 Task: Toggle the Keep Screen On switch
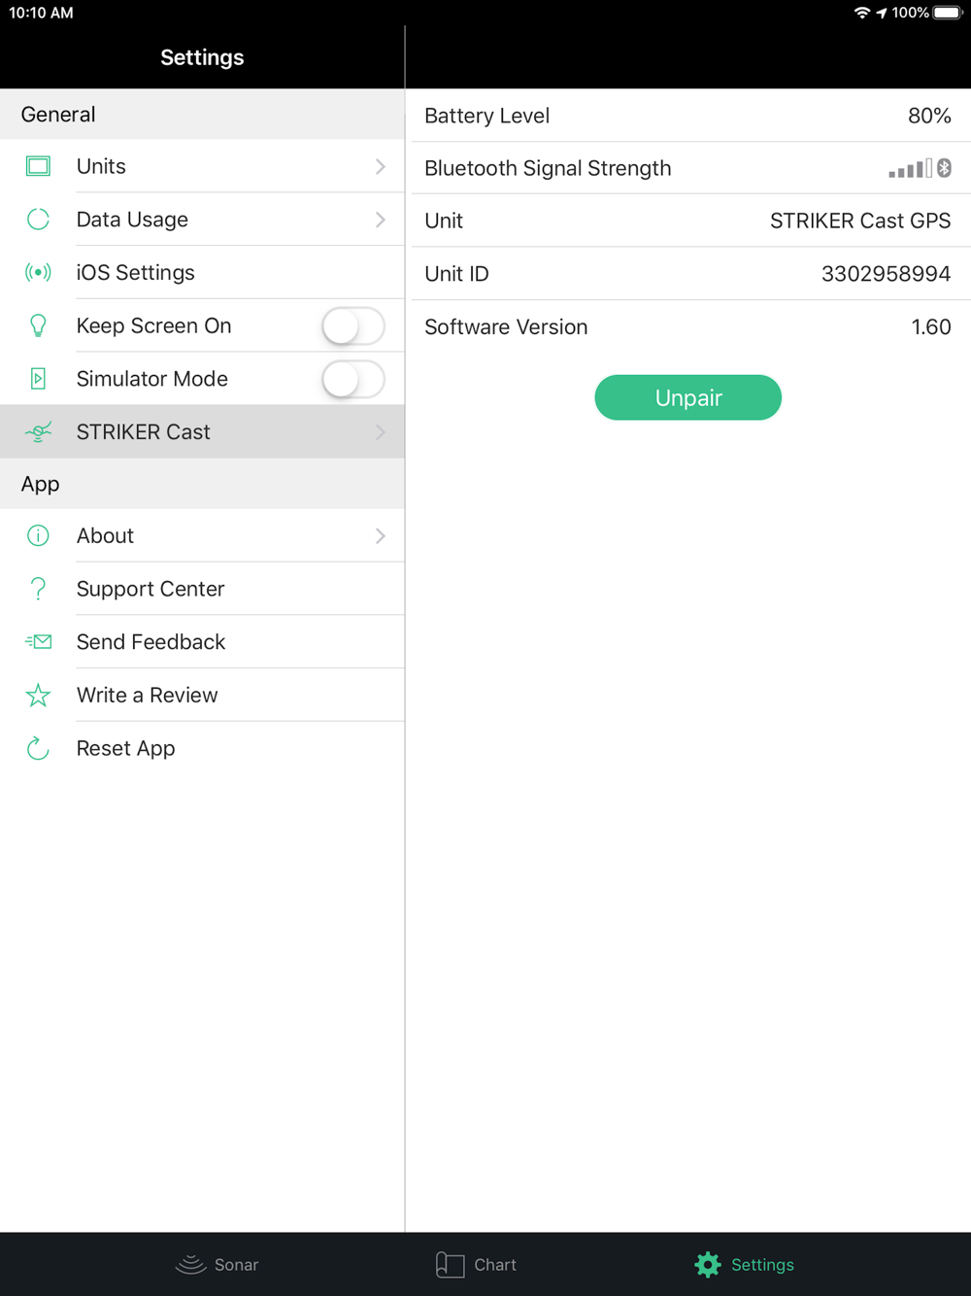click(353, 326)
